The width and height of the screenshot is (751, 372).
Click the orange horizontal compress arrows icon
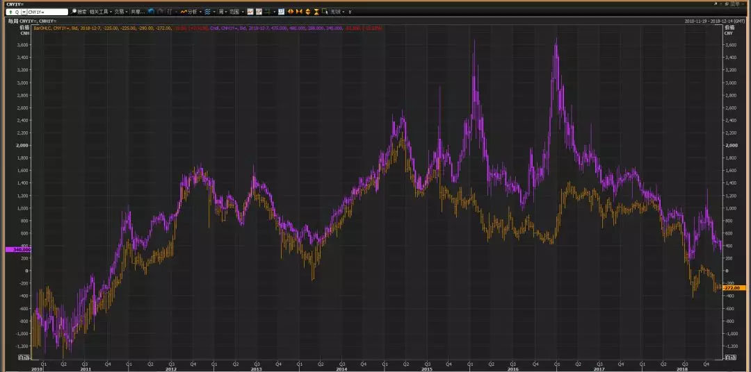299,12
